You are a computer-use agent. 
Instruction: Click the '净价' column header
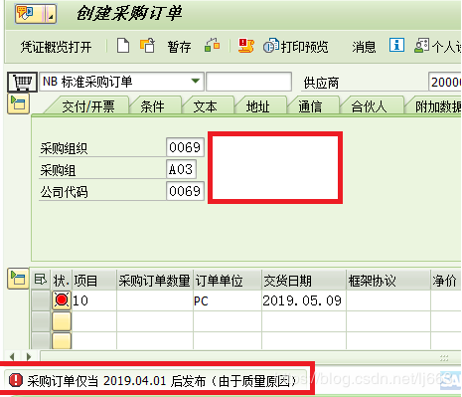446,281
